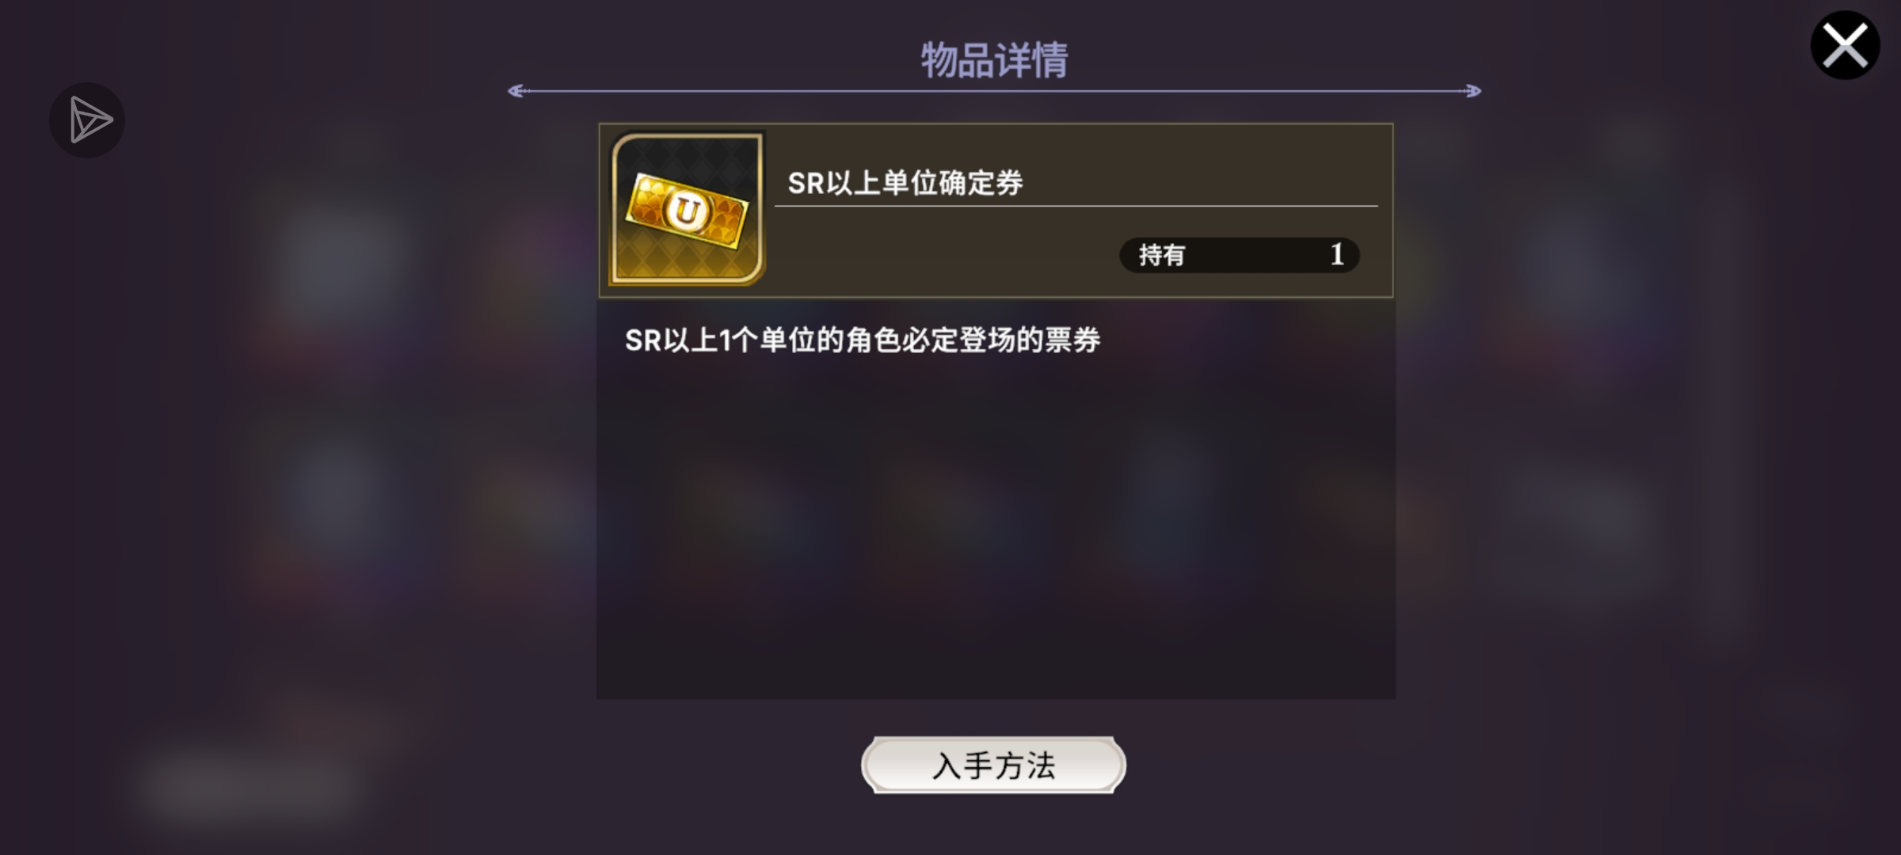This screenshot has width=1901, height=855.
Task: Close the 物品详情 dialog with the X
Action: 1845,45
